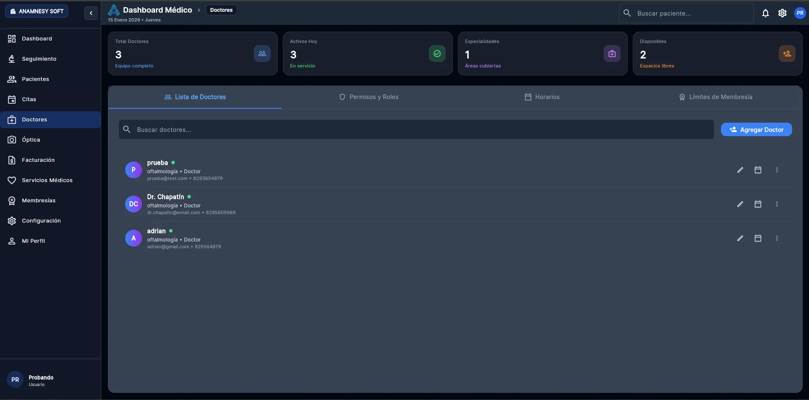Click the Agregar Doctor button
This screenshot has width=809, height=400.
coord(756,129)
